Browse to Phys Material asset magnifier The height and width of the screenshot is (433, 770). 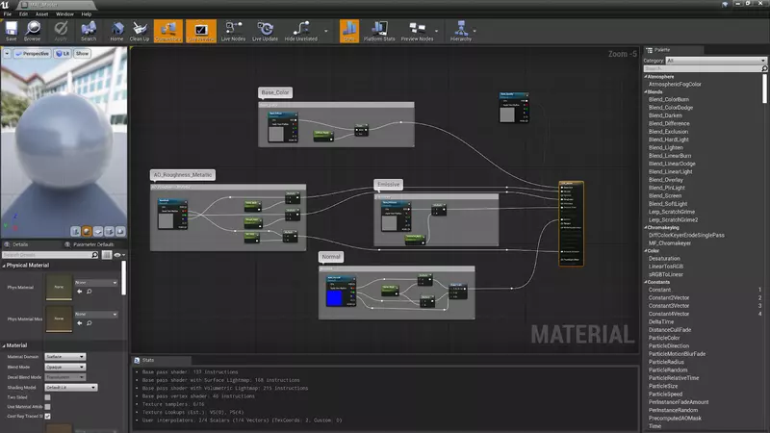coord(90,292)
